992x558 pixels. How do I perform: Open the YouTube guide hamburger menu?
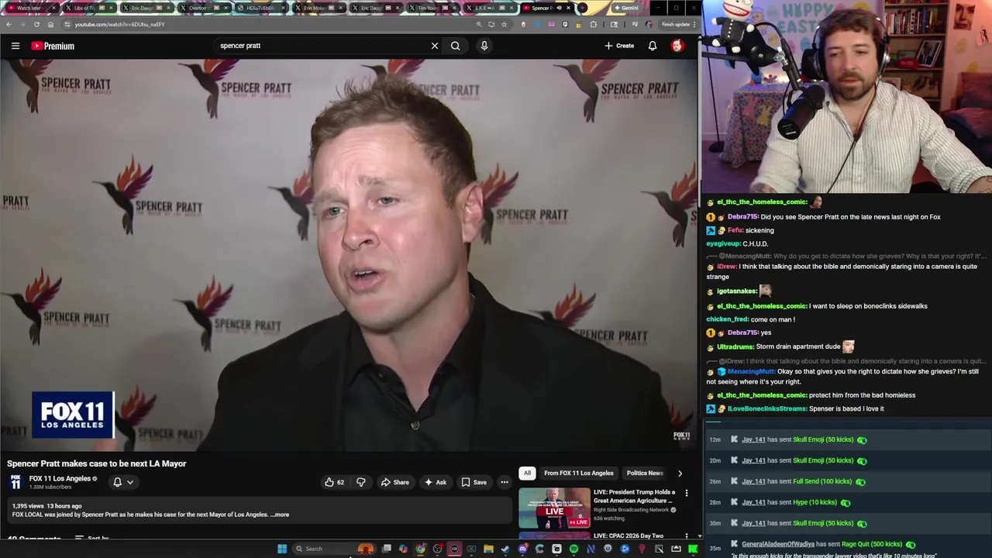pyautogui.click(x=15, y=46)
